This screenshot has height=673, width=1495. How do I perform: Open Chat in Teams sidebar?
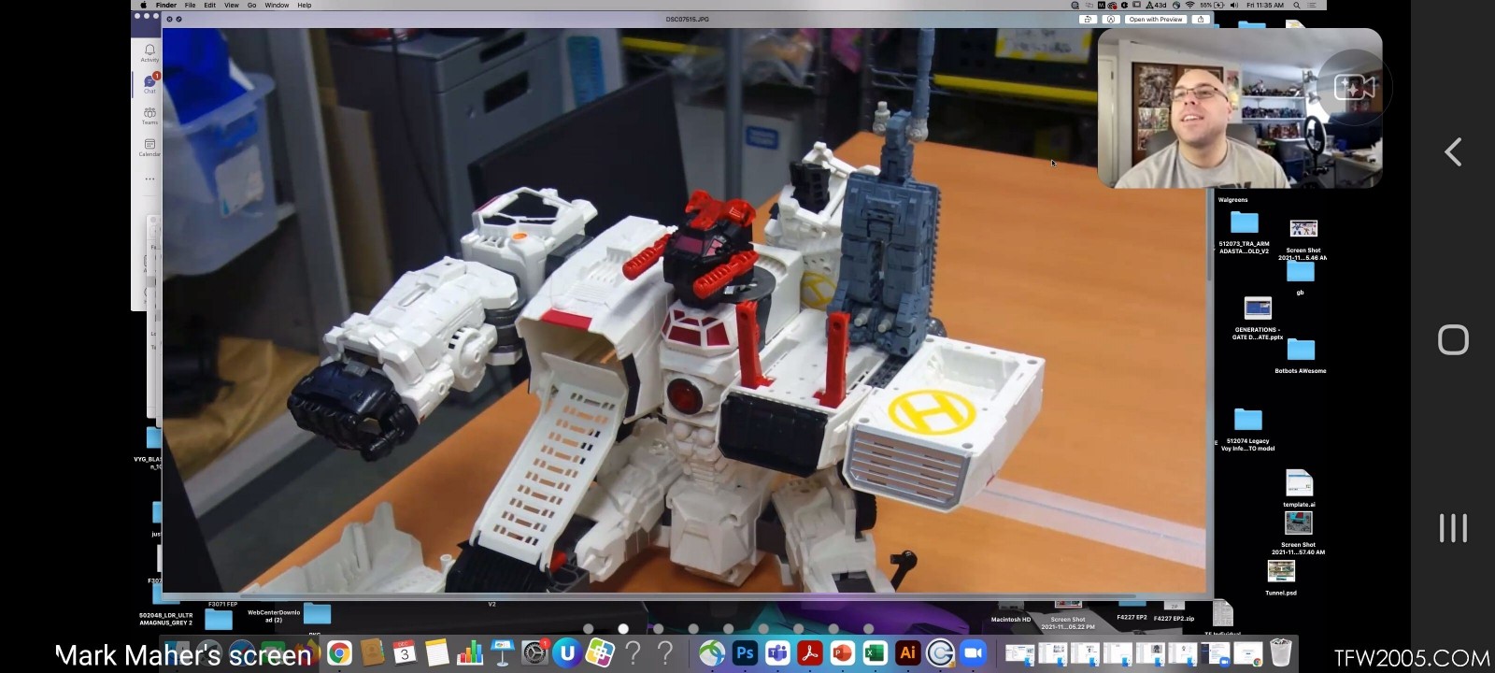[x=149, y=84]
